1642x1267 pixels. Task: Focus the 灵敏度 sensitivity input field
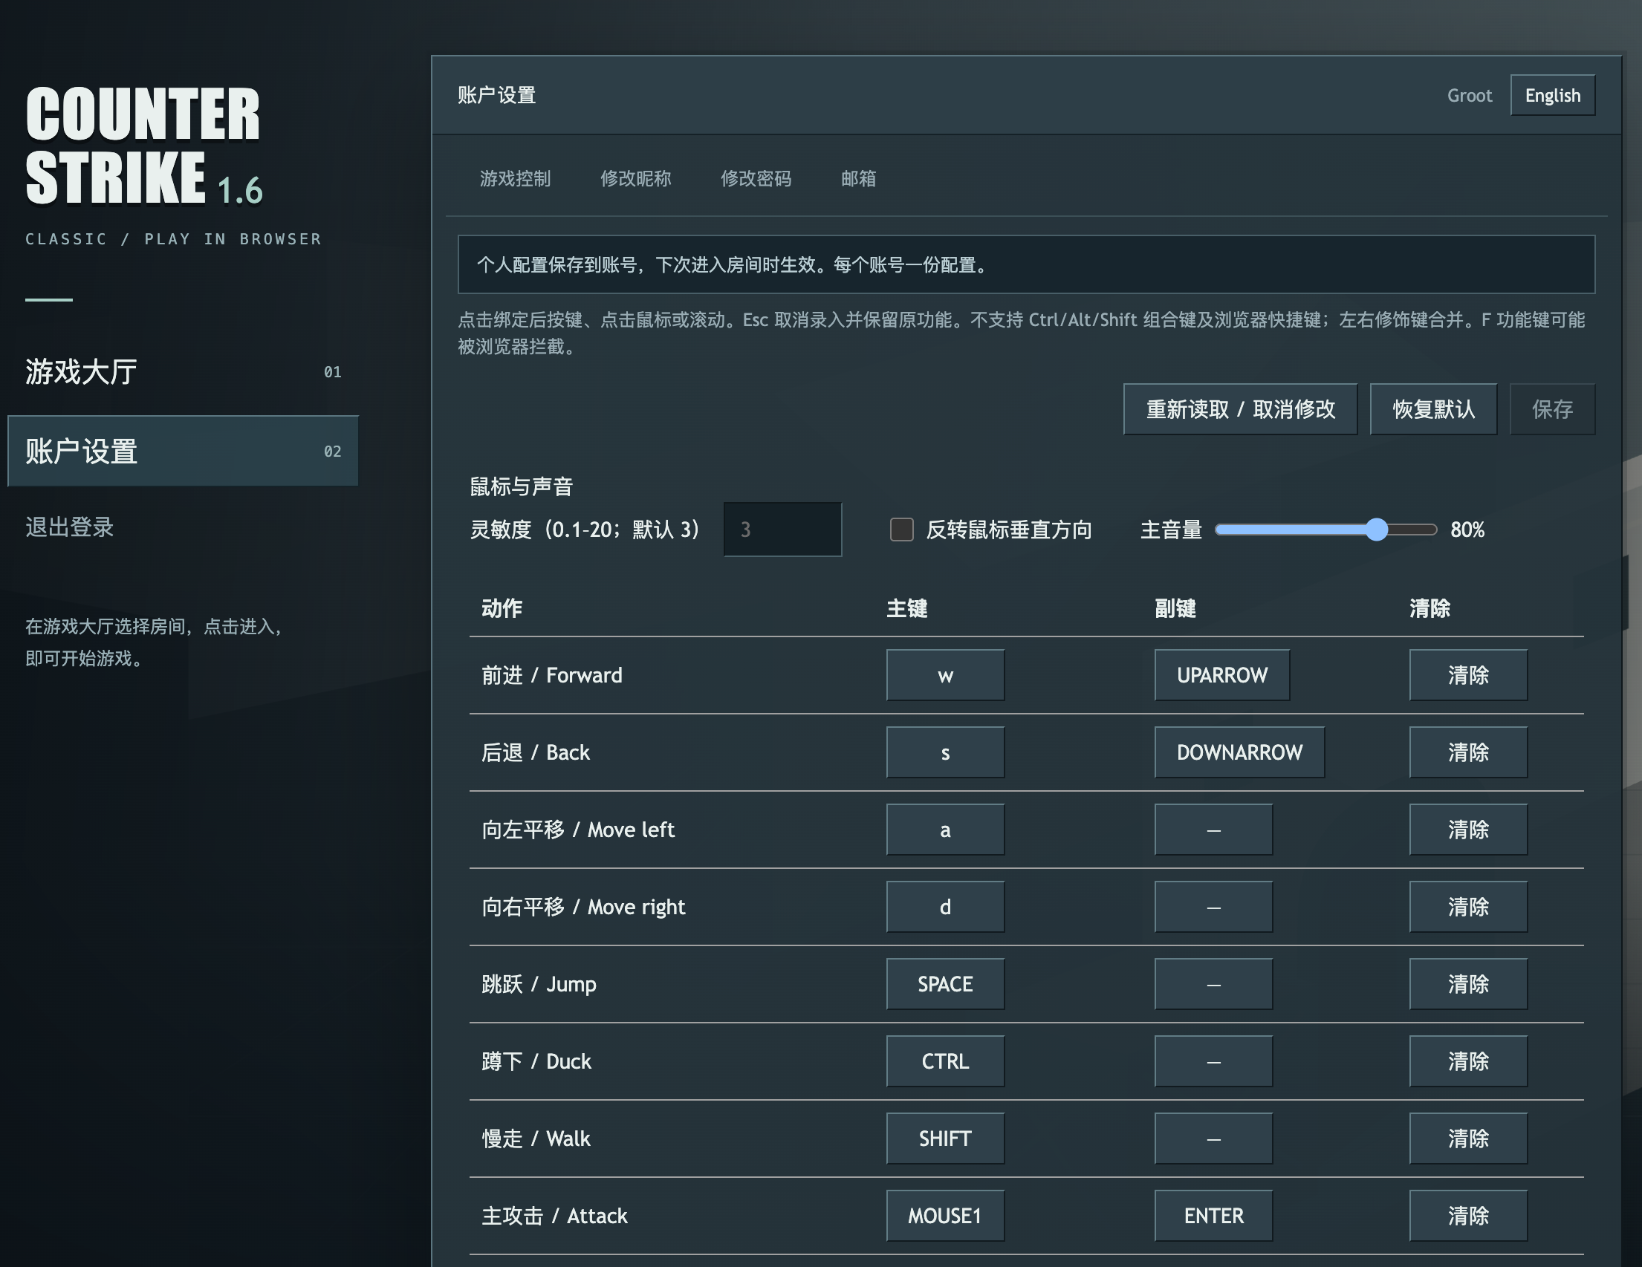[x=782, y=529]
